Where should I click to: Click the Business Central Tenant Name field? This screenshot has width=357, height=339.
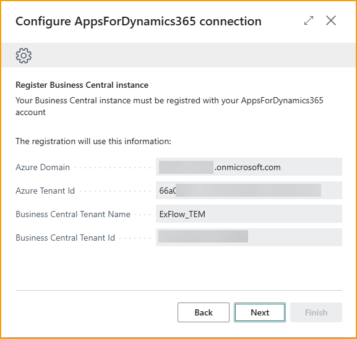[x=249, y=214]
